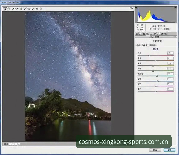This screenshot has width=179, height=155.
Task: Click the 浅绿色 value input field
Action: click(x=170, y=73)
